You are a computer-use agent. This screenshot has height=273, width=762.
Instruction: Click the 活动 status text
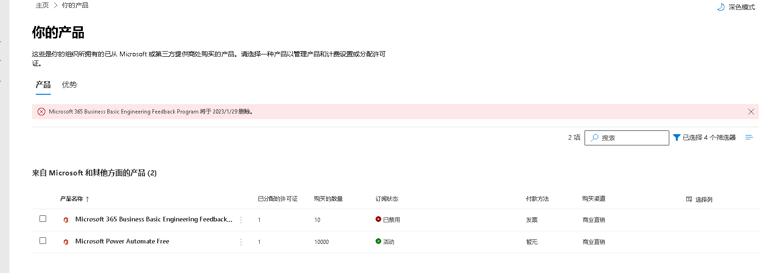tap(389, 242)
